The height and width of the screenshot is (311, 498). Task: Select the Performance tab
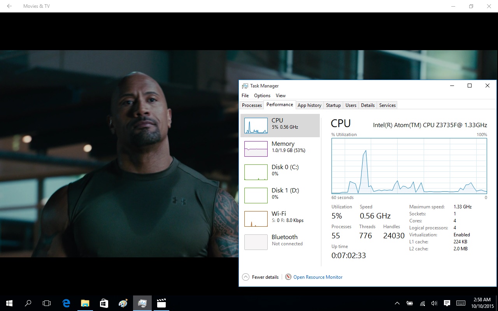tap(280, 105)
